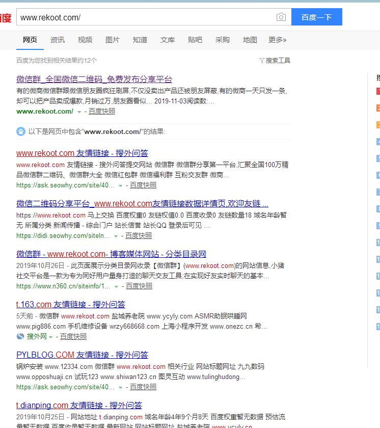Screen dimensions: 380x428
Task: Open result 微信群_全国微信二维码_免费发布分享平台
Action: click(94, 79)
